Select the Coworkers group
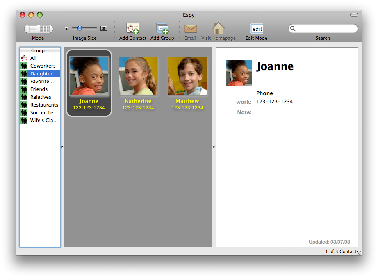The width and height of the screenshot is (378, 278). coord(40,66)
